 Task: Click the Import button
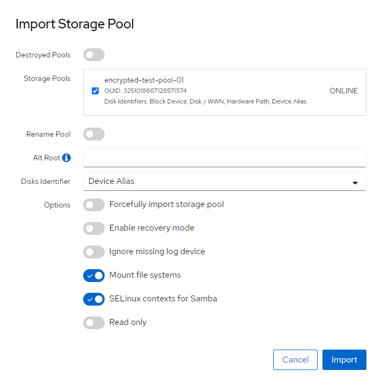click(x=344, y=360)
